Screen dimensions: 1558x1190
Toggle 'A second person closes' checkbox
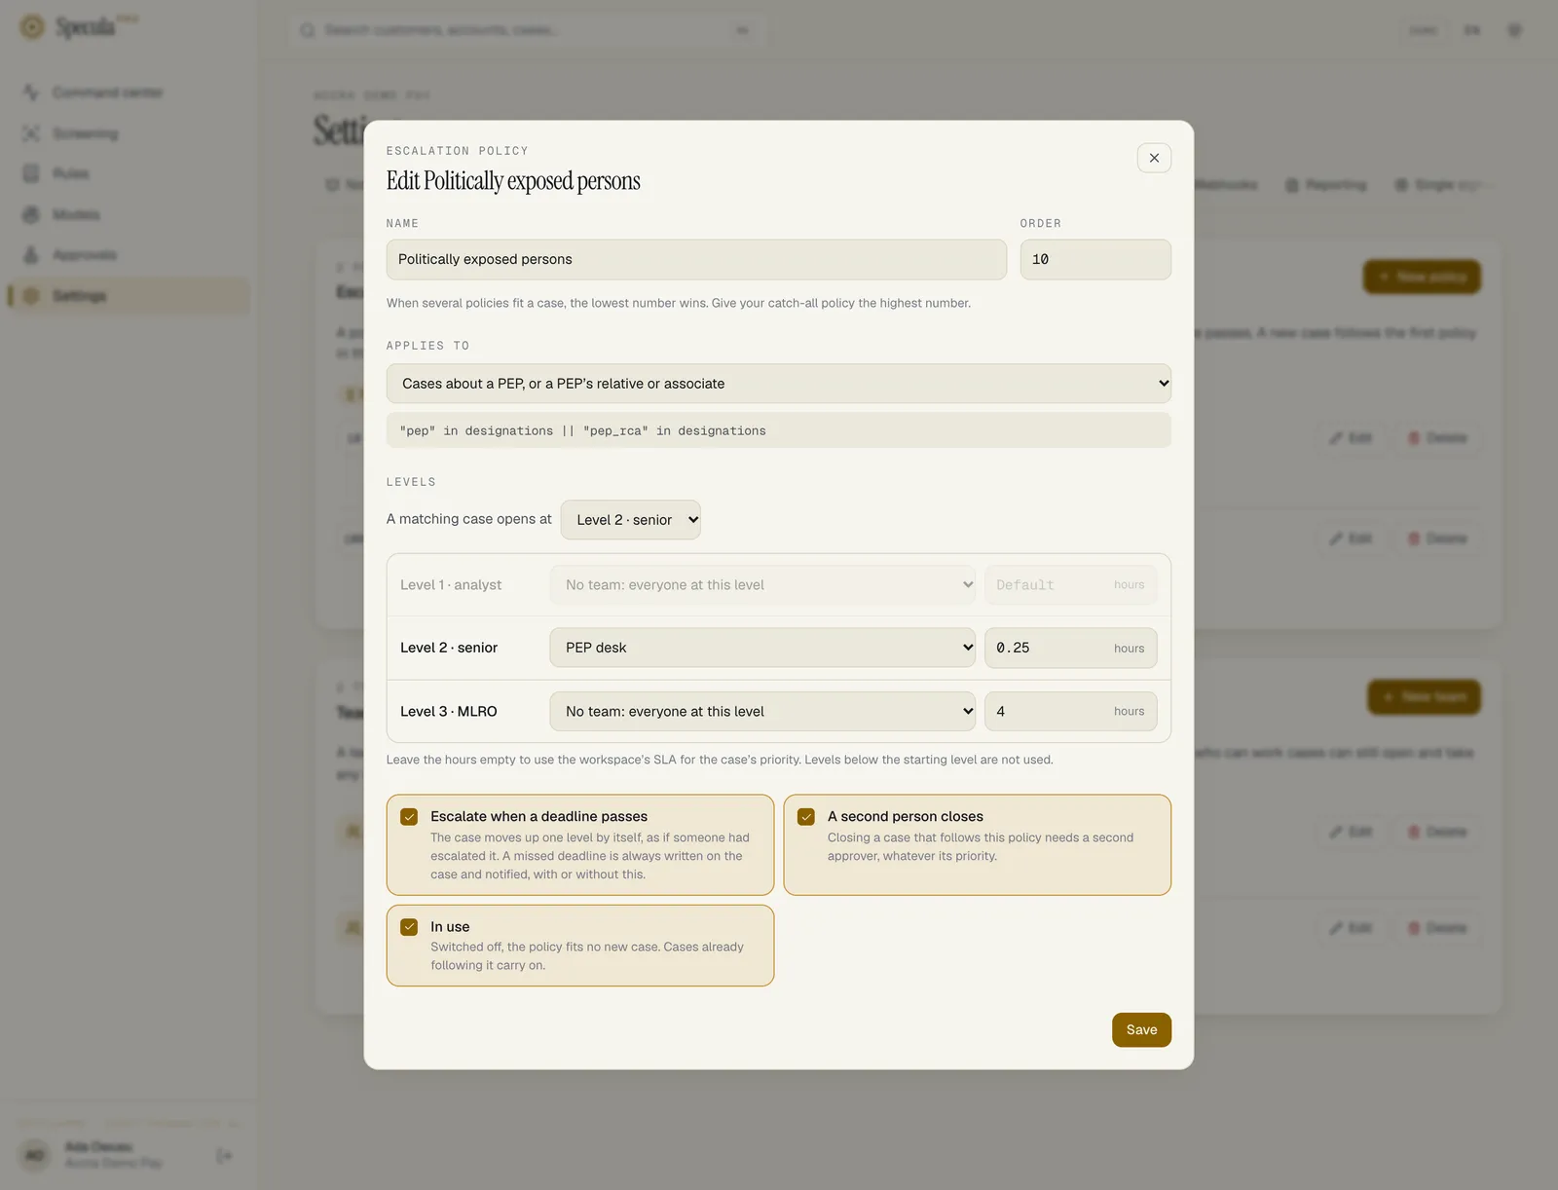tap(806, 817)
